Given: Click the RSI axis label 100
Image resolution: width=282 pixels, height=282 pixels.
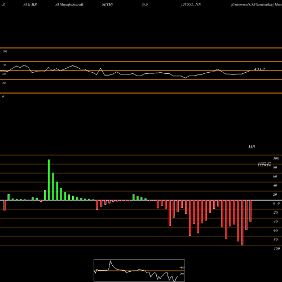Looking at the screenshot, I should [x=5, y=51].
